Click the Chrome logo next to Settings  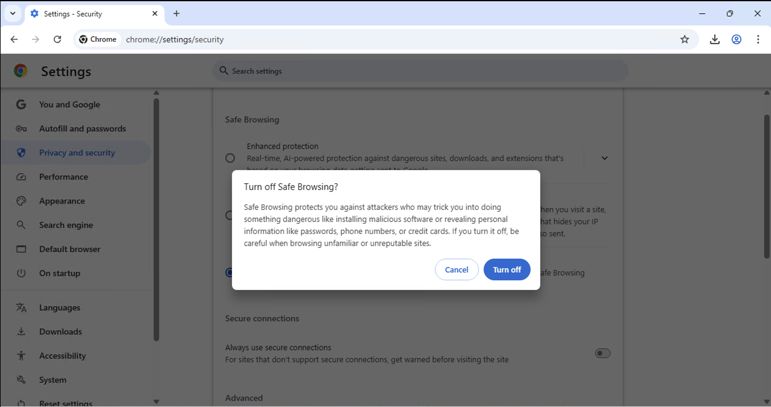click(x=20, y=71)
